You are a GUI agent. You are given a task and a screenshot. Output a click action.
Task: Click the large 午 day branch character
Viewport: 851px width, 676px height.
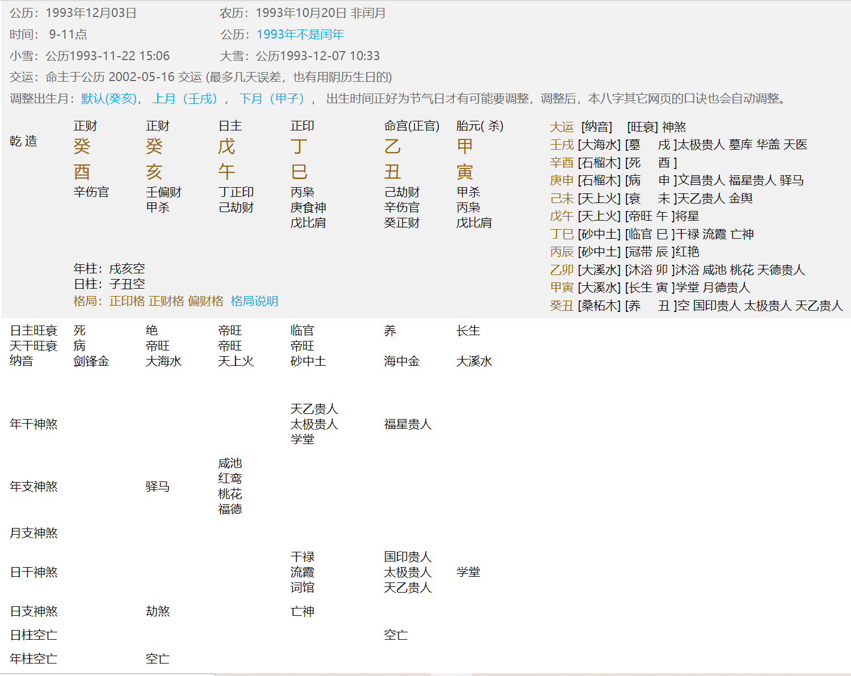point(227,172)
